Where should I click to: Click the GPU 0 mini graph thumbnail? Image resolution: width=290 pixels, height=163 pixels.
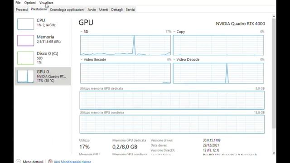[25, 76]
